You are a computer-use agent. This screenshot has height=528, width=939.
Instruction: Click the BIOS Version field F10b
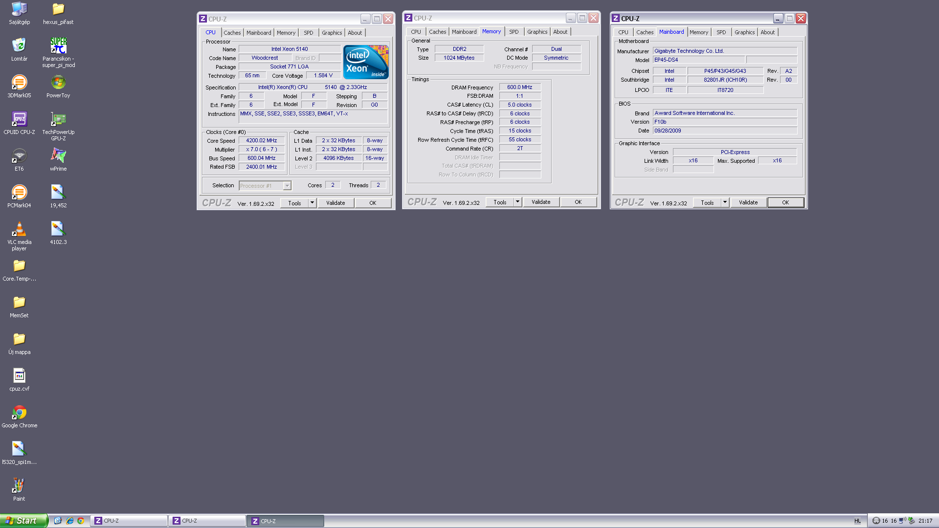(x=725, y=122)
